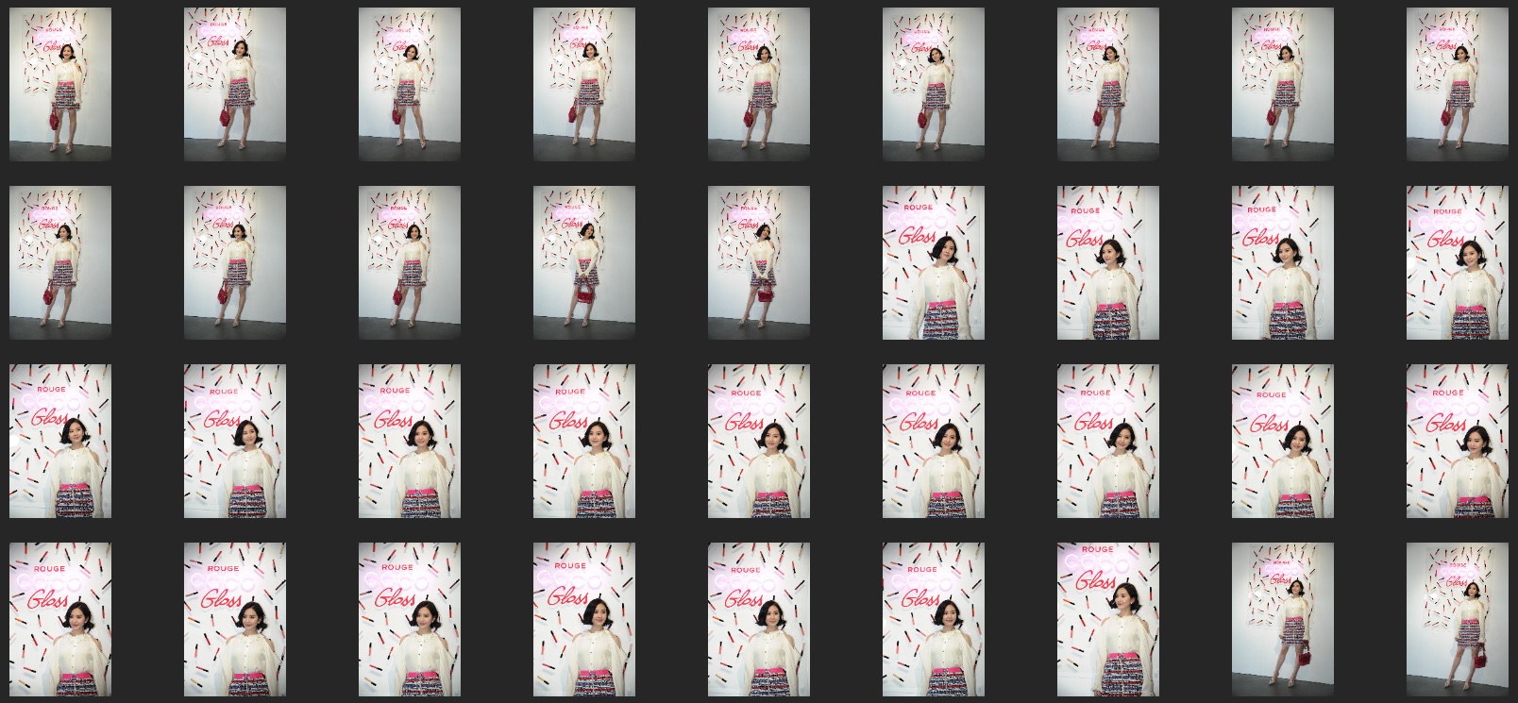Select the fourth photo in the top row

[x=584, y=85]
